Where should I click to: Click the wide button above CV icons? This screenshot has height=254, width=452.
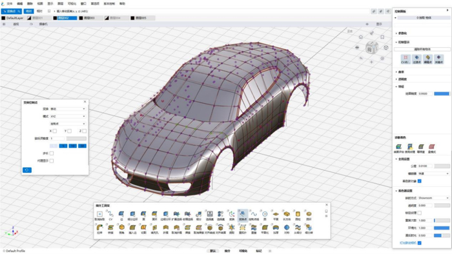[x=422, y=49]
